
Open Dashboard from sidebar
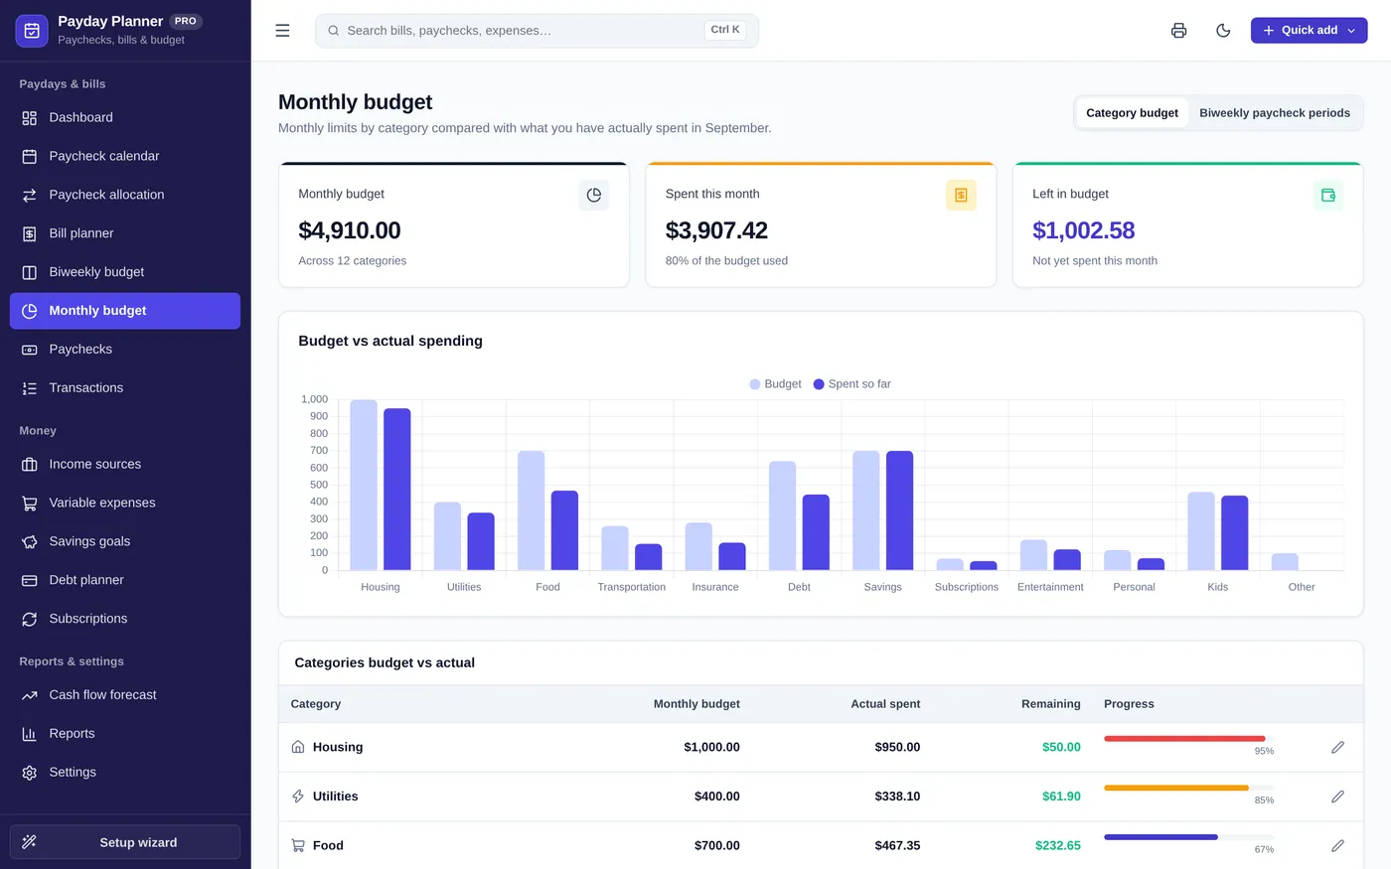pyautogui.click(x=125, y=117)
